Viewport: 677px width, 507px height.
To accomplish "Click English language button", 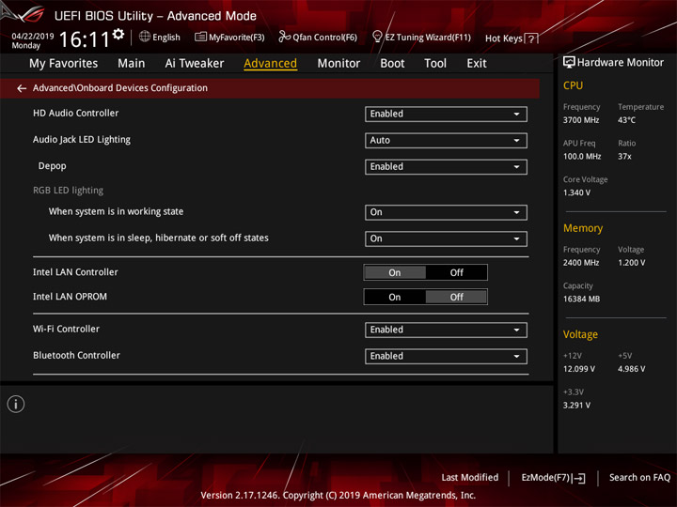I will point(166,37).
